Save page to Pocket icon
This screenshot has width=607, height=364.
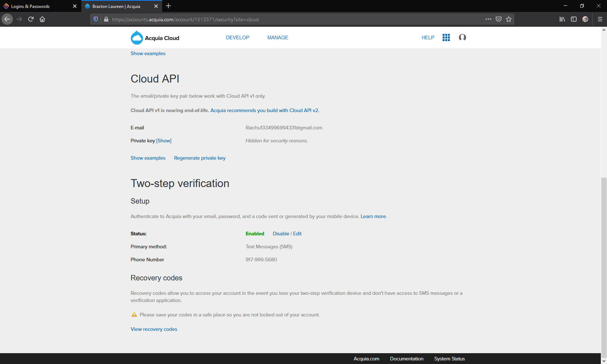[499, 19]
